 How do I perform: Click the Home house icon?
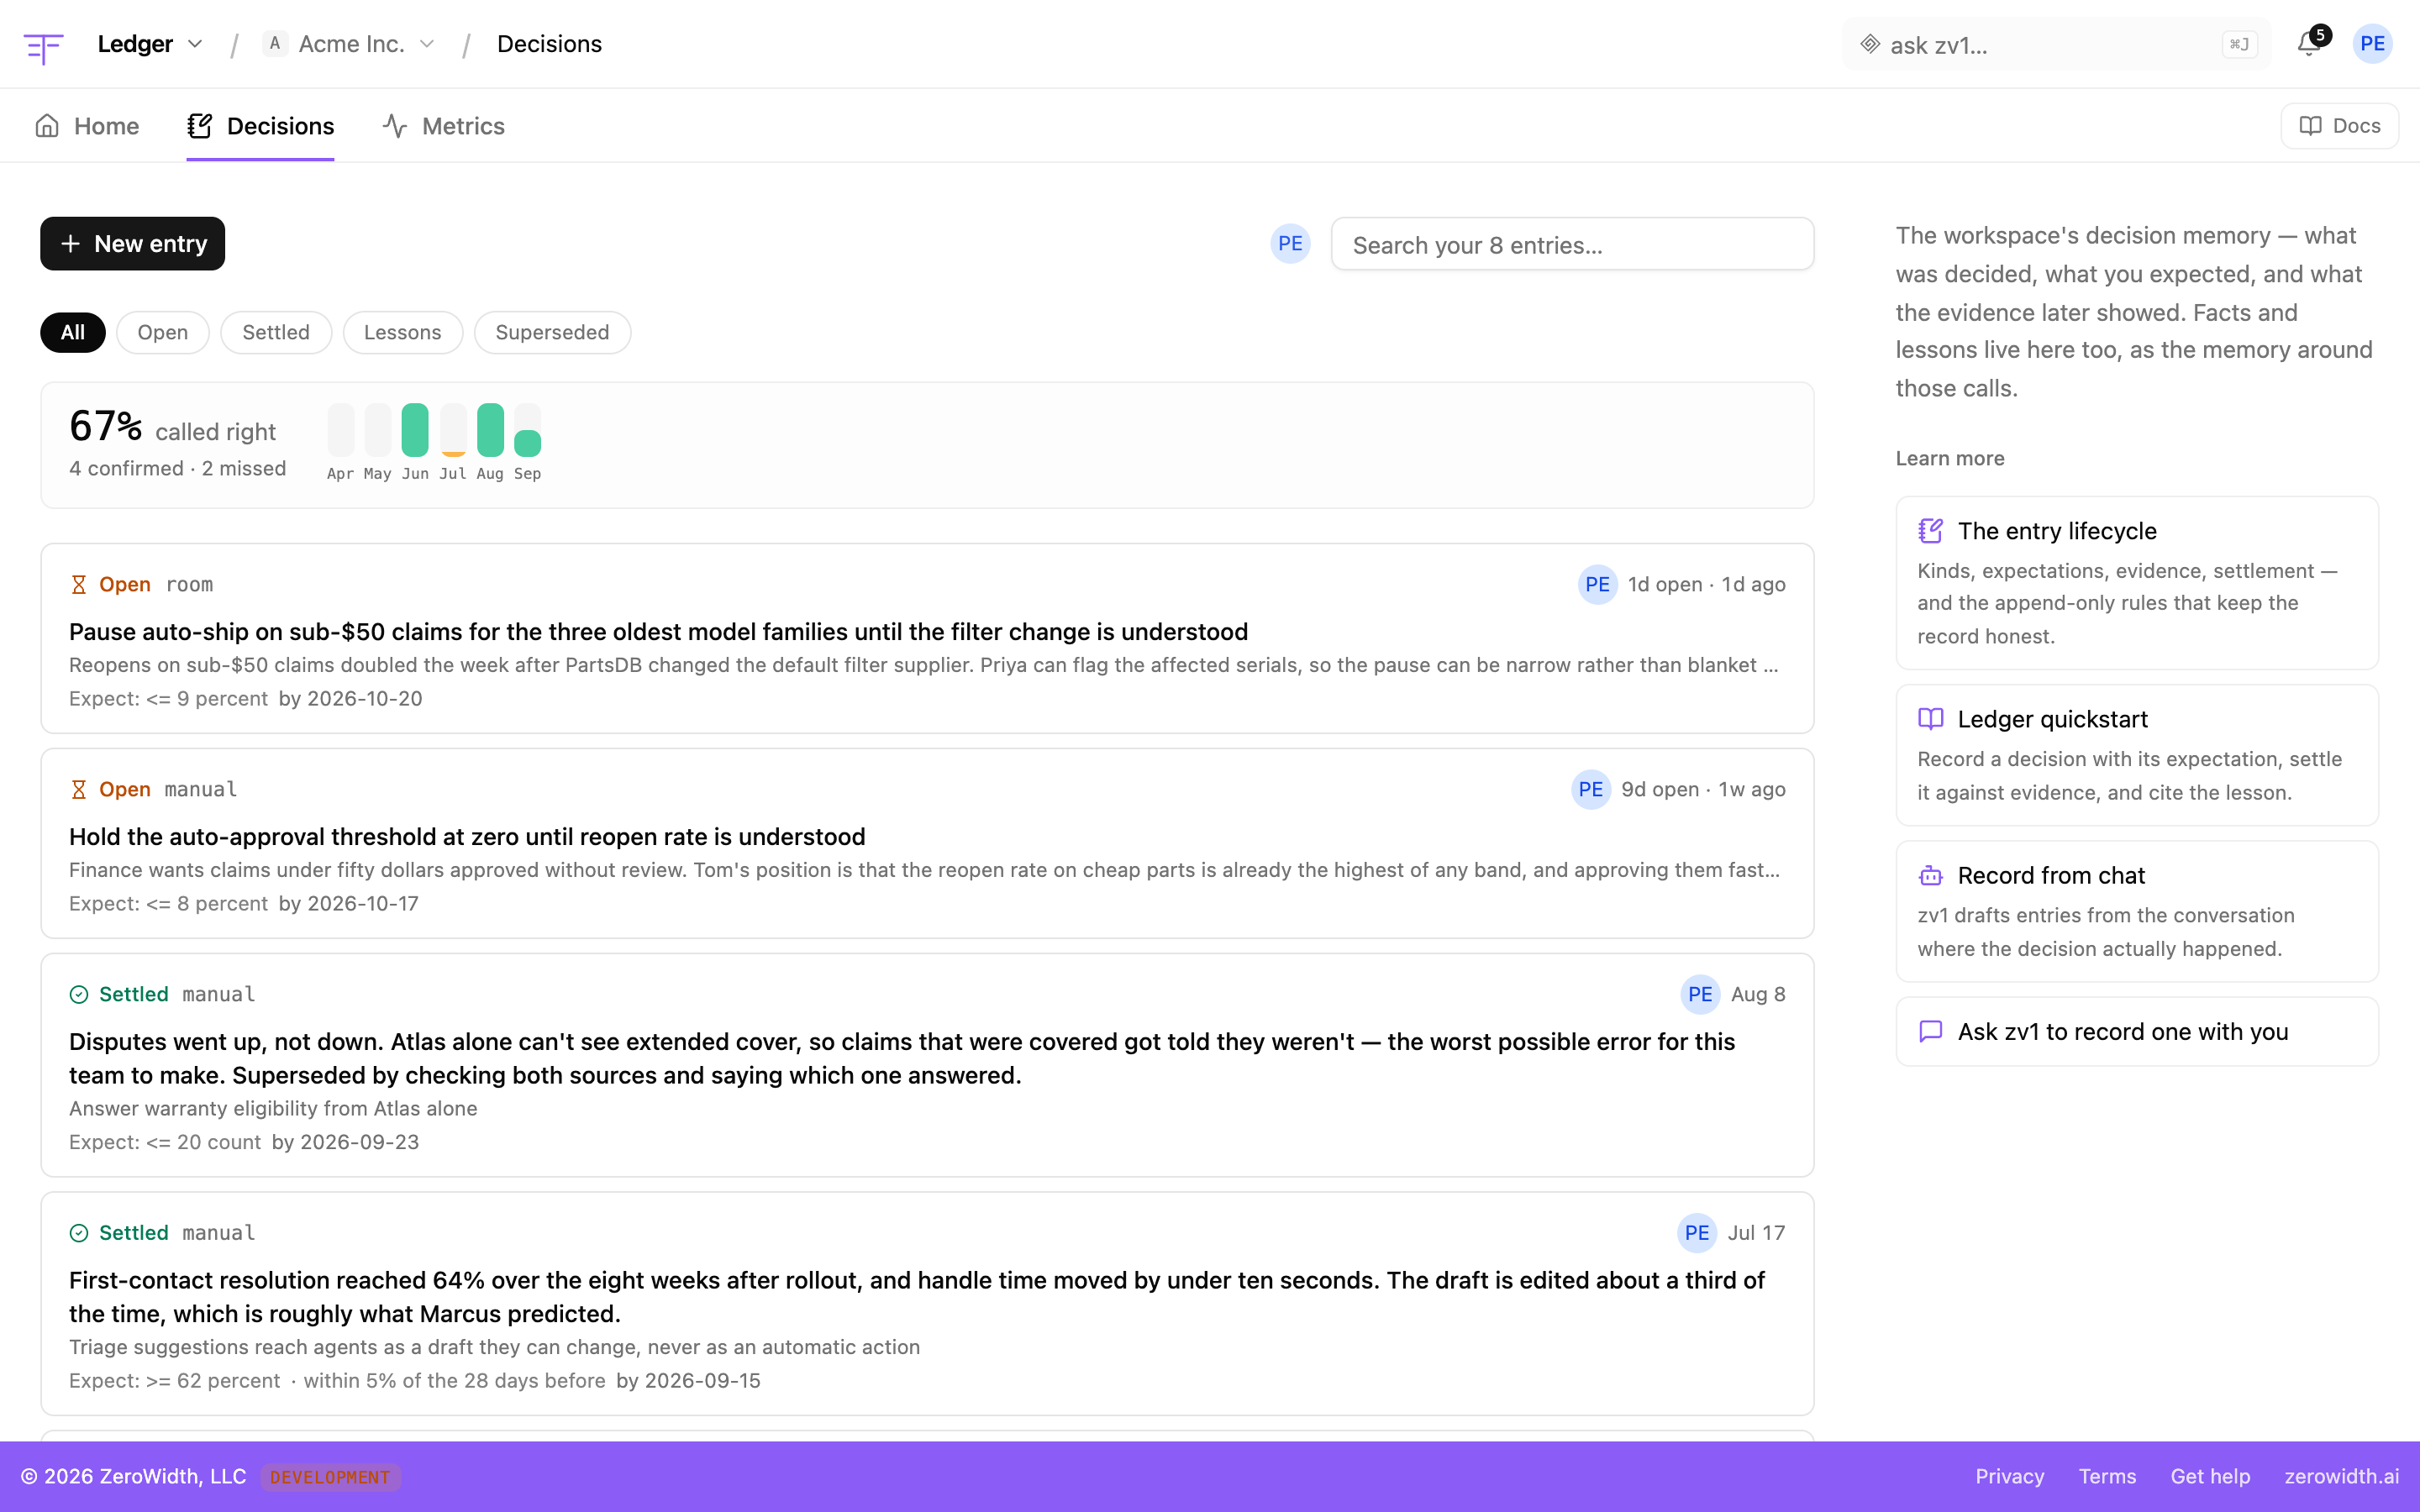click(47, 126)
